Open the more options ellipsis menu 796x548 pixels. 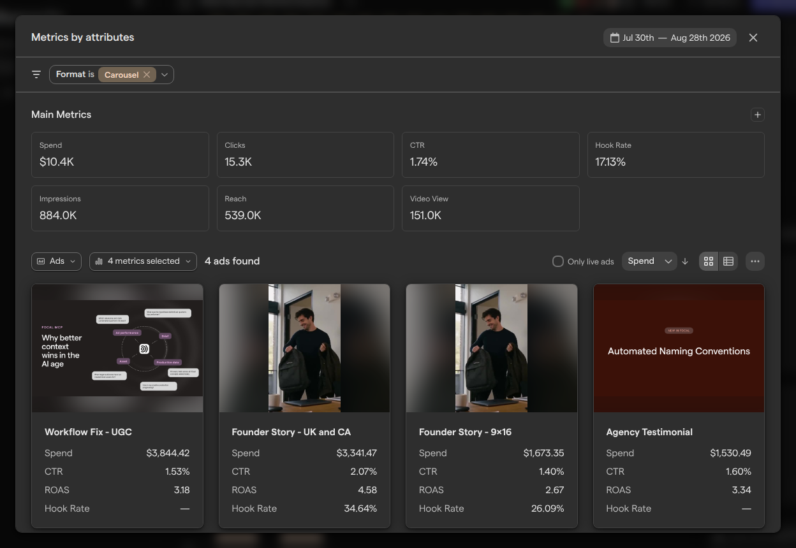point(755,261)
